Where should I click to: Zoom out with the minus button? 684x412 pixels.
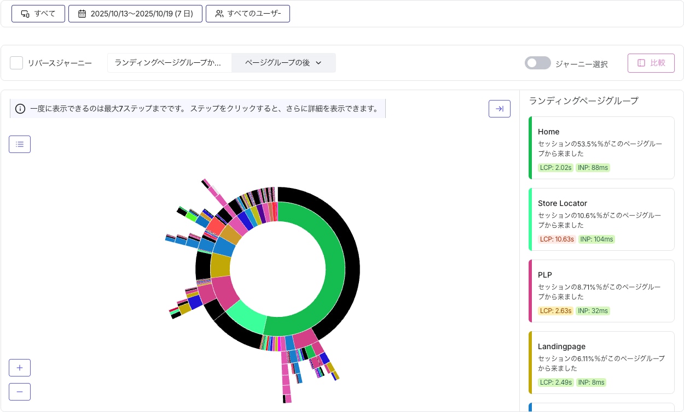click(20, 392)
